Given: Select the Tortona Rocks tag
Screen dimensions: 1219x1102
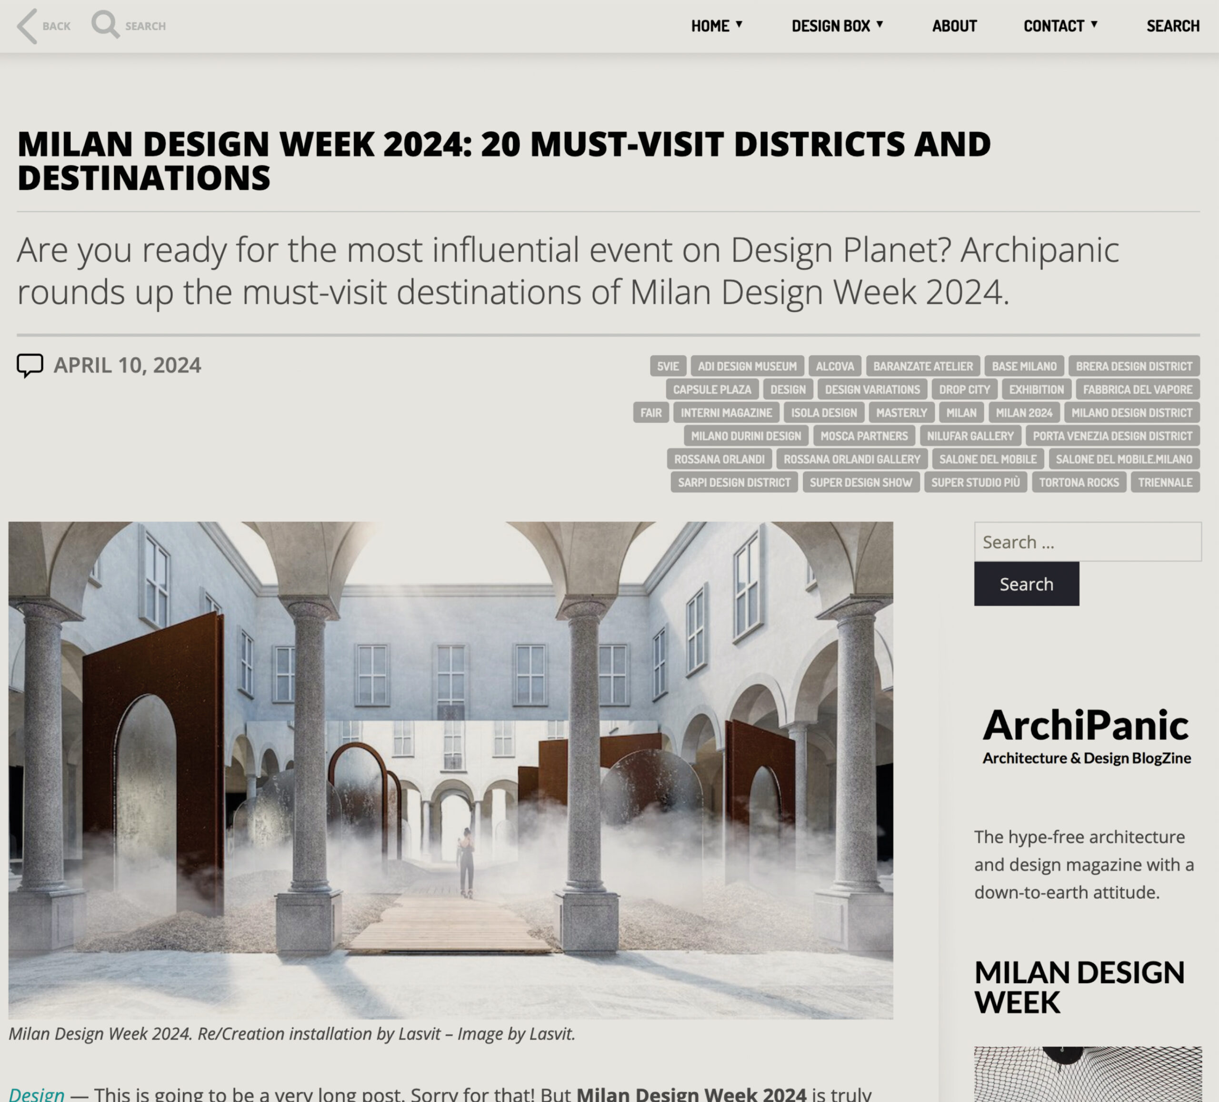Looking at the screenshot, I should [1079, 482].
